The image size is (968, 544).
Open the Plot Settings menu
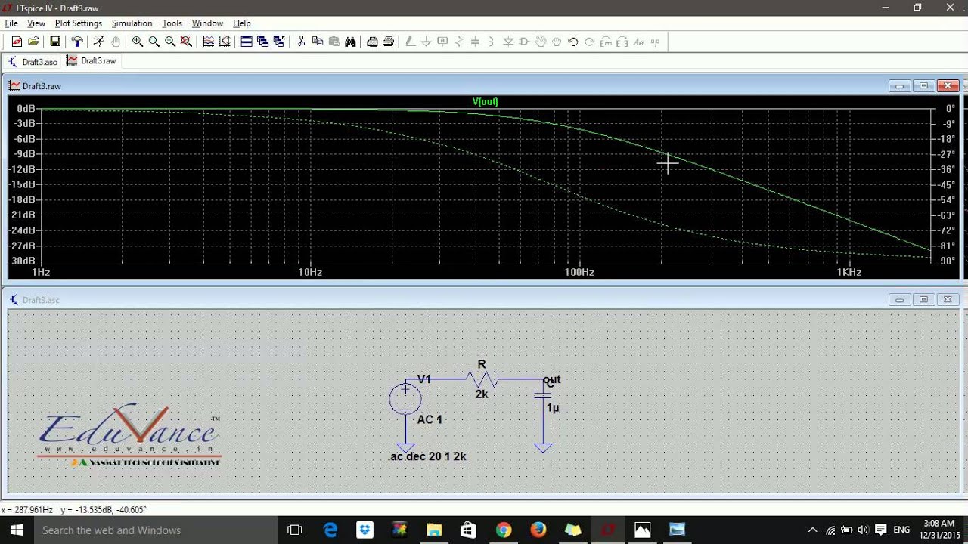[x=79, y=23]
